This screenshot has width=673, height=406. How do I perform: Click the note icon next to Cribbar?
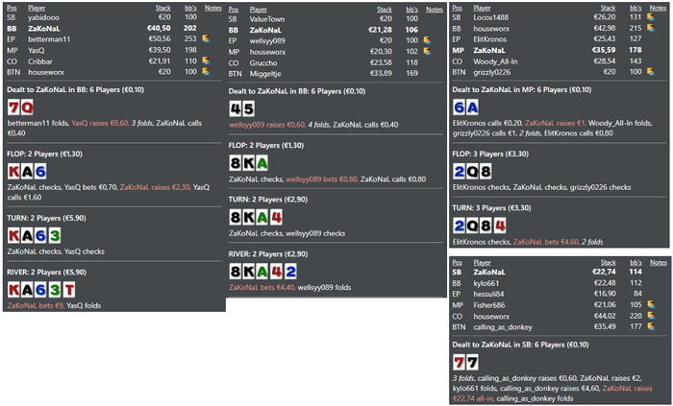click(206, 60)
